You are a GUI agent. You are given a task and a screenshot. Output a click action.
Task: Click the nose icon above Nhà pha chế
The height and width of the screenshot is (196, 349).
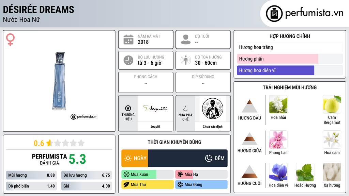point(185,108)
